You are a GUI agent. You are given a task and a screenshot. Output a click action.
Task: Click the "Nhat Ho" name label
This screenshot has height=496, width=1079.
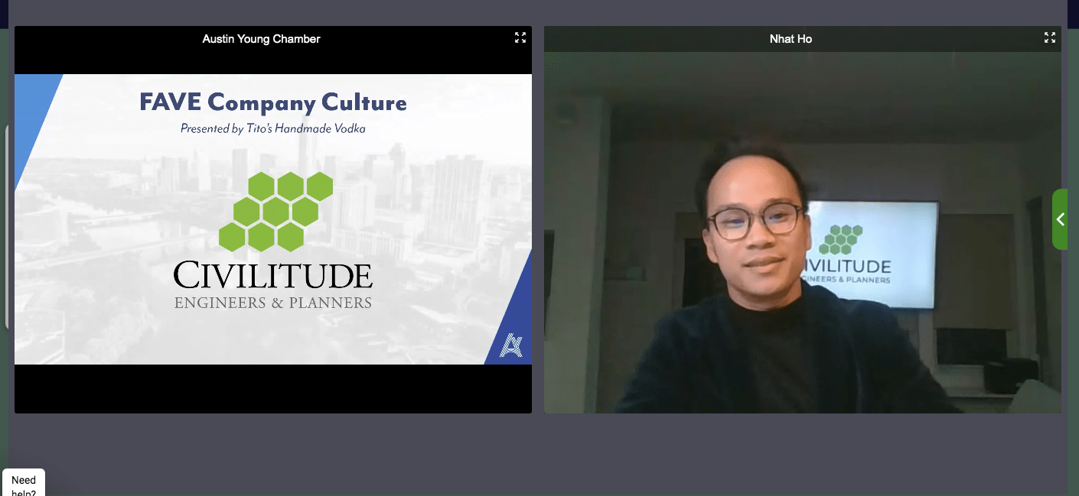(x=791, y=38)
